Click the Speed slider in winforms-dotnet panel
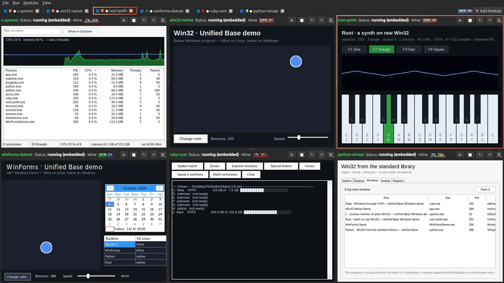The image size is (504, 283). (x=96, y=276)
